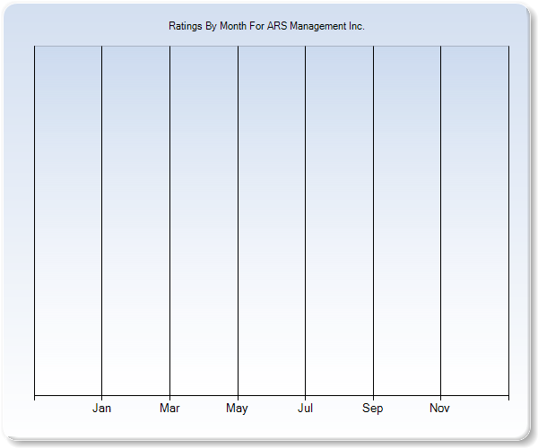Select the Nov axis label

tap(439, 408)
